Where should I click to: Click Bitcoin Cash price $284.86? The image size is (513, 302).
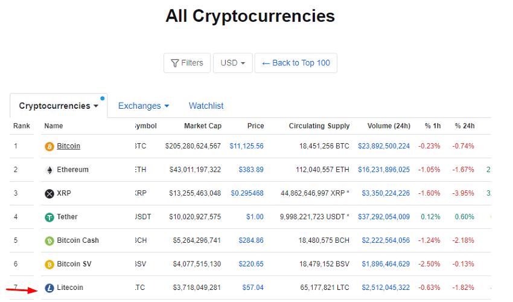coord(251,240)
